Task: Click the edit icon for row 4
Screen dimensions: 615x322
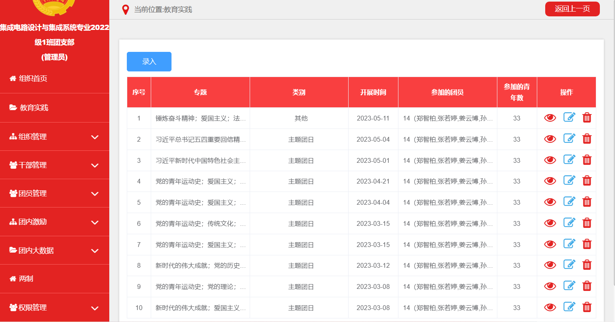Action: [x=569, y=180]
